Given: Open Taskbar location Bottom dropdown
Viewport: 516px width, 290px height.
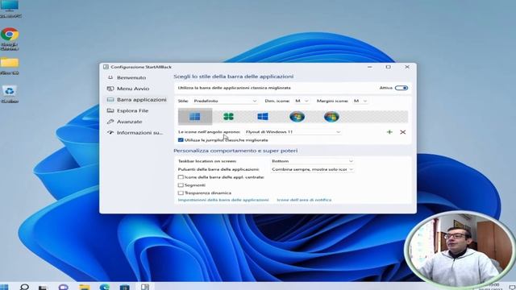Looking at the screenshot, I should click(312, 161).
